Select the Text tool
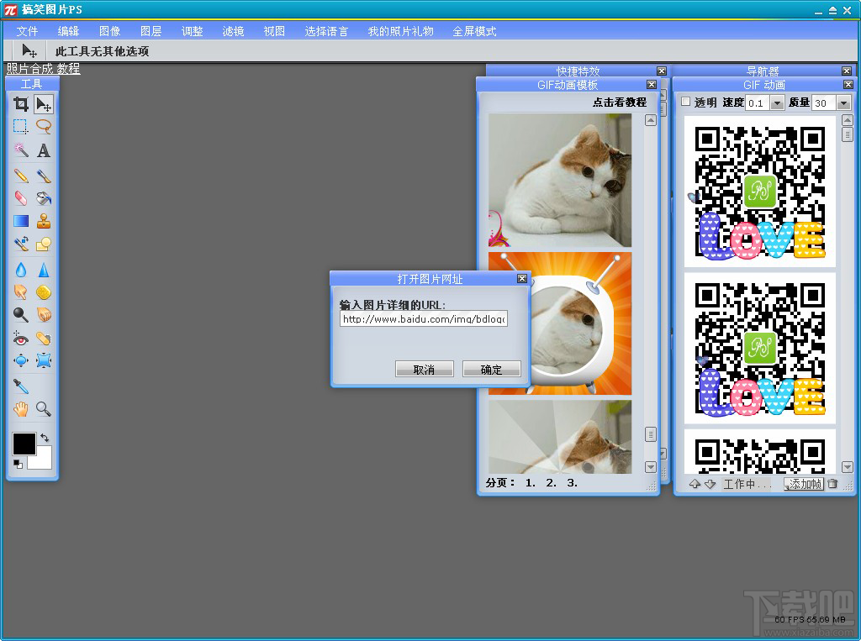Viewport: 861px width, 641px height. [x=44, y=150]
